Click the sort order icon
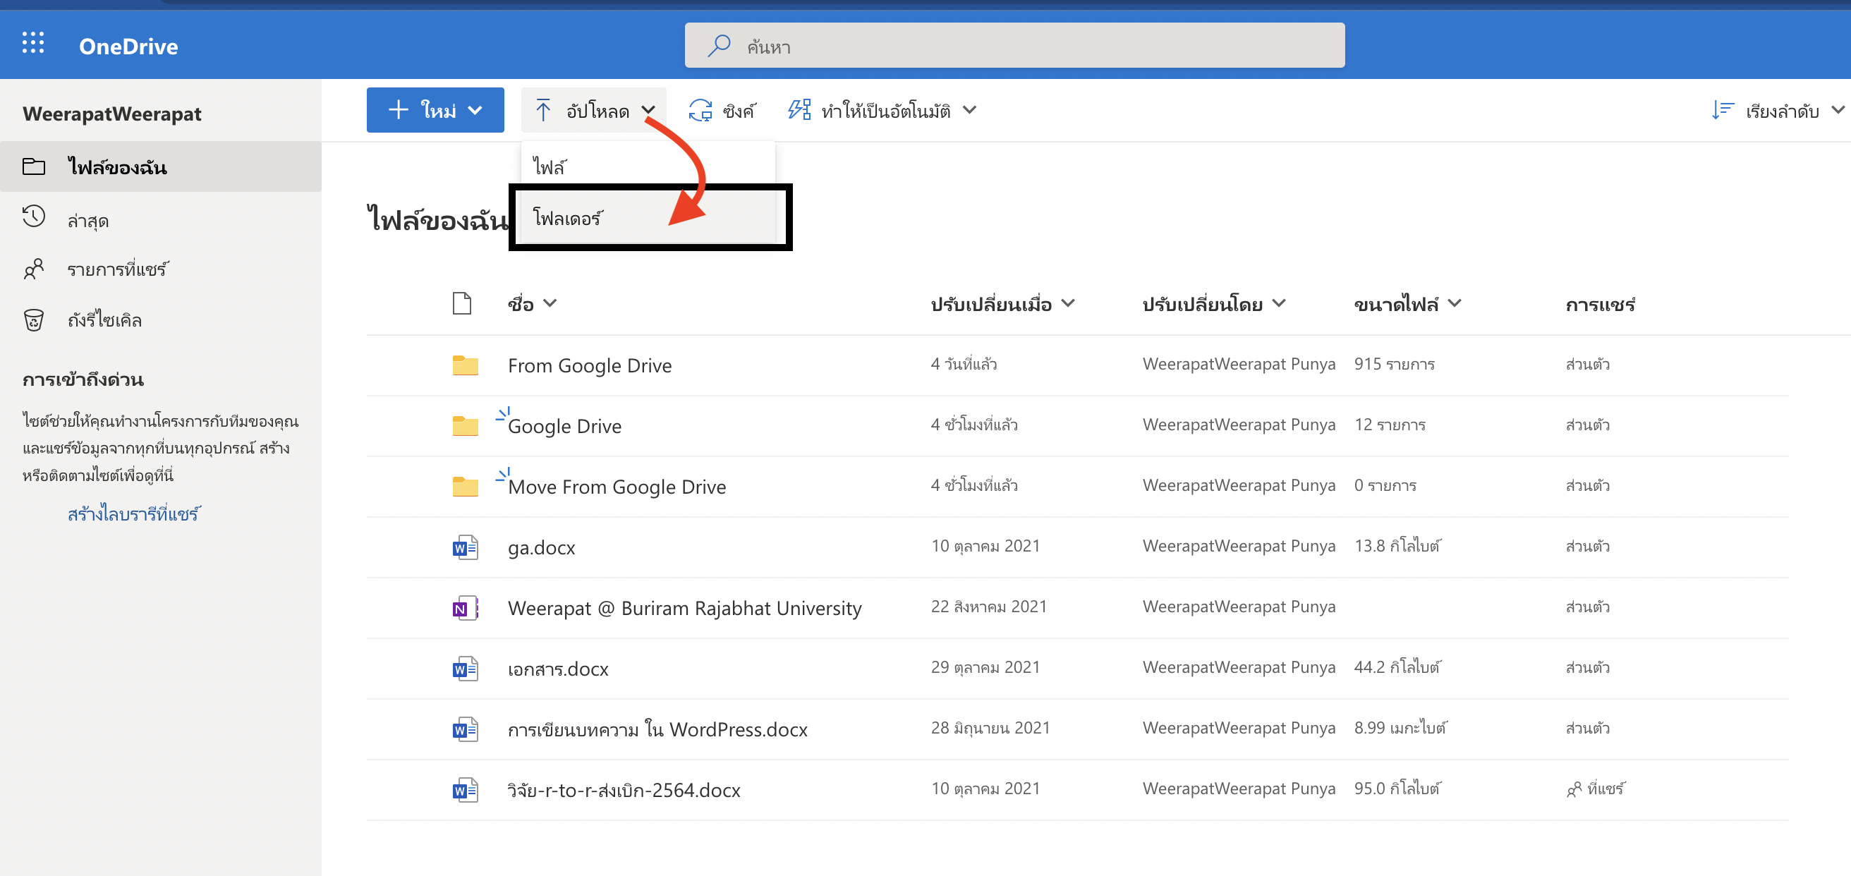Screen dimensions: 1851x876 pos(1723,111)
